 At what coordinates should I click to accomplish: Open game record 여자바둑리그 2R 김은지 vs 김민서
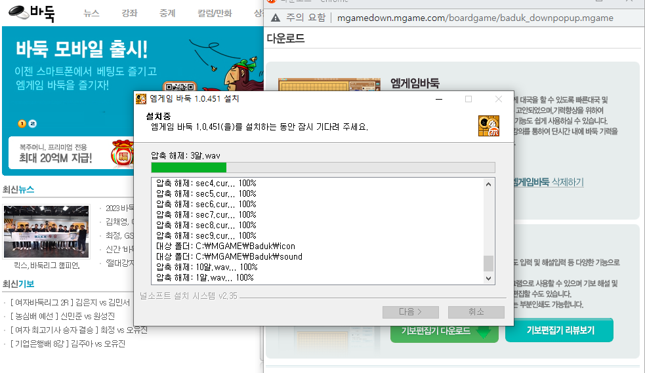point(70,303)
